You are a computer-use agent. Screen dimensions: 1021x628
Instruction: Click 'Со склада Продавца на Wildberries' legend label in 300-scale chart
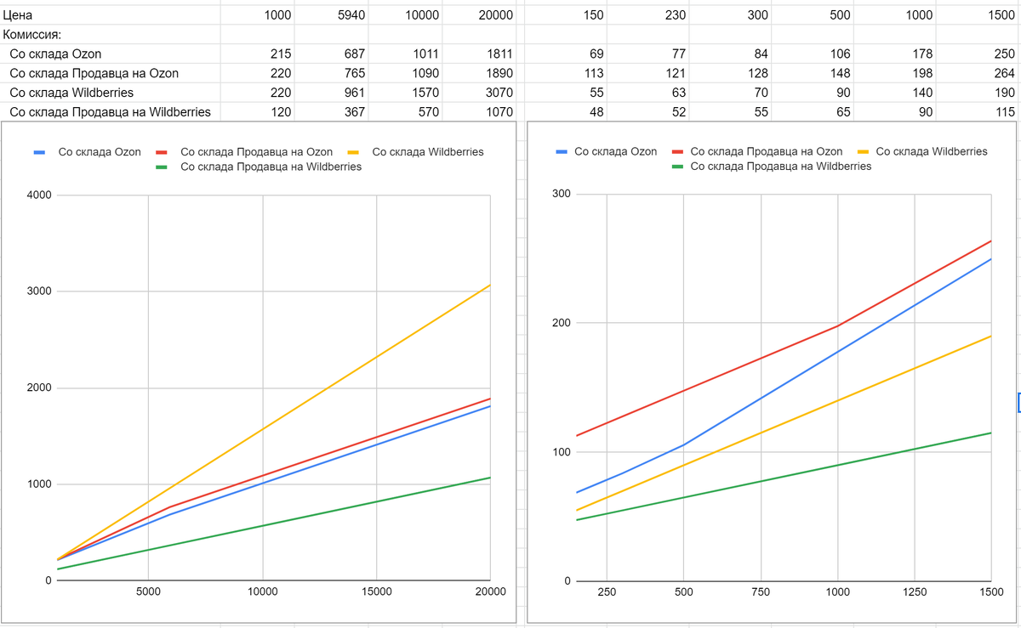coord(781,167)
